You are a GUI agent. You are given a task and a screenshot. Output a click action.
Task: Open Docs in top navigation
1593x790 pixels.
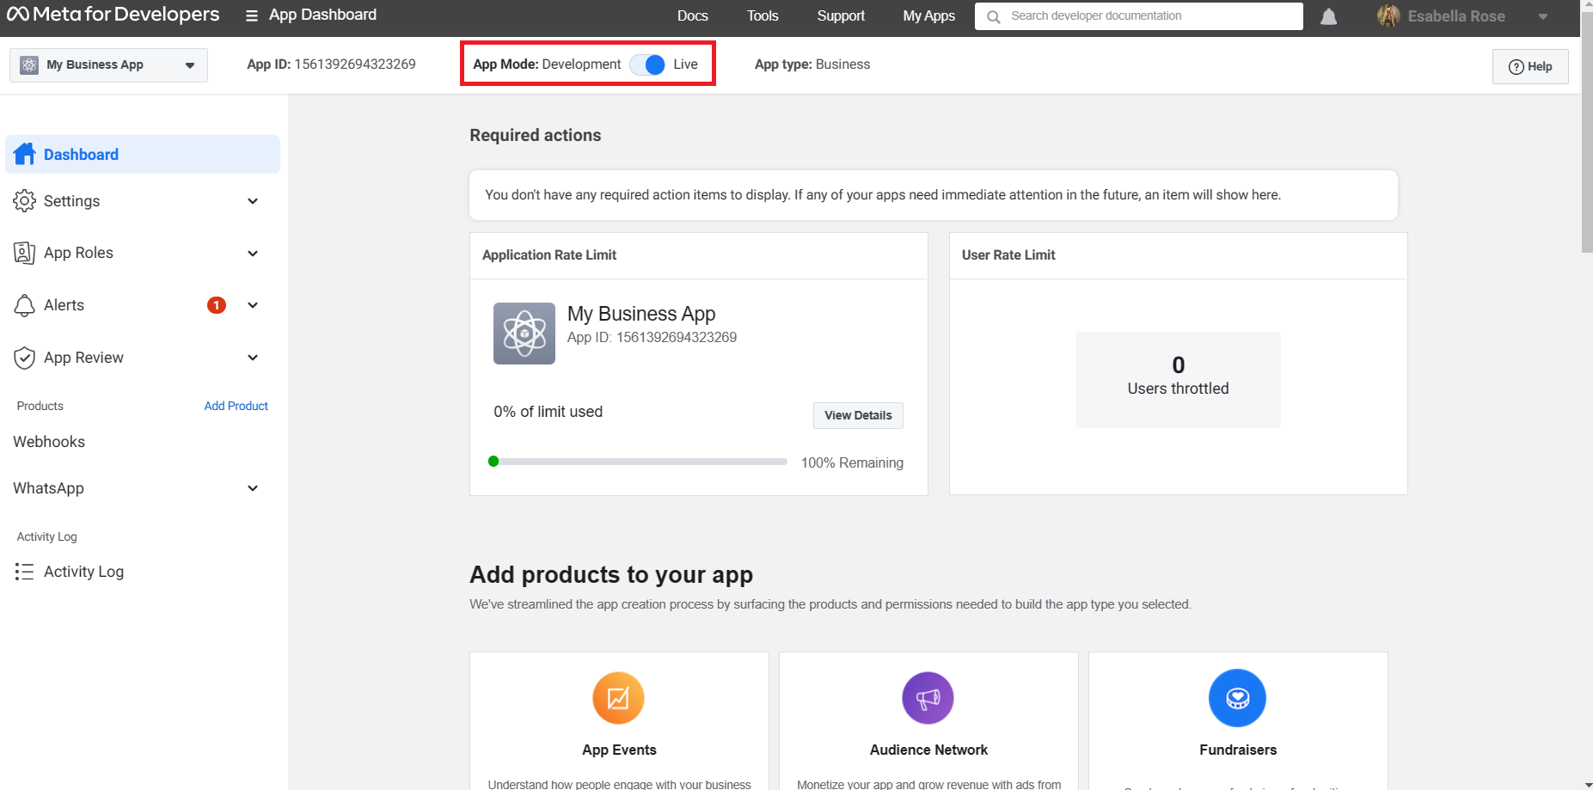pos(692,15)
